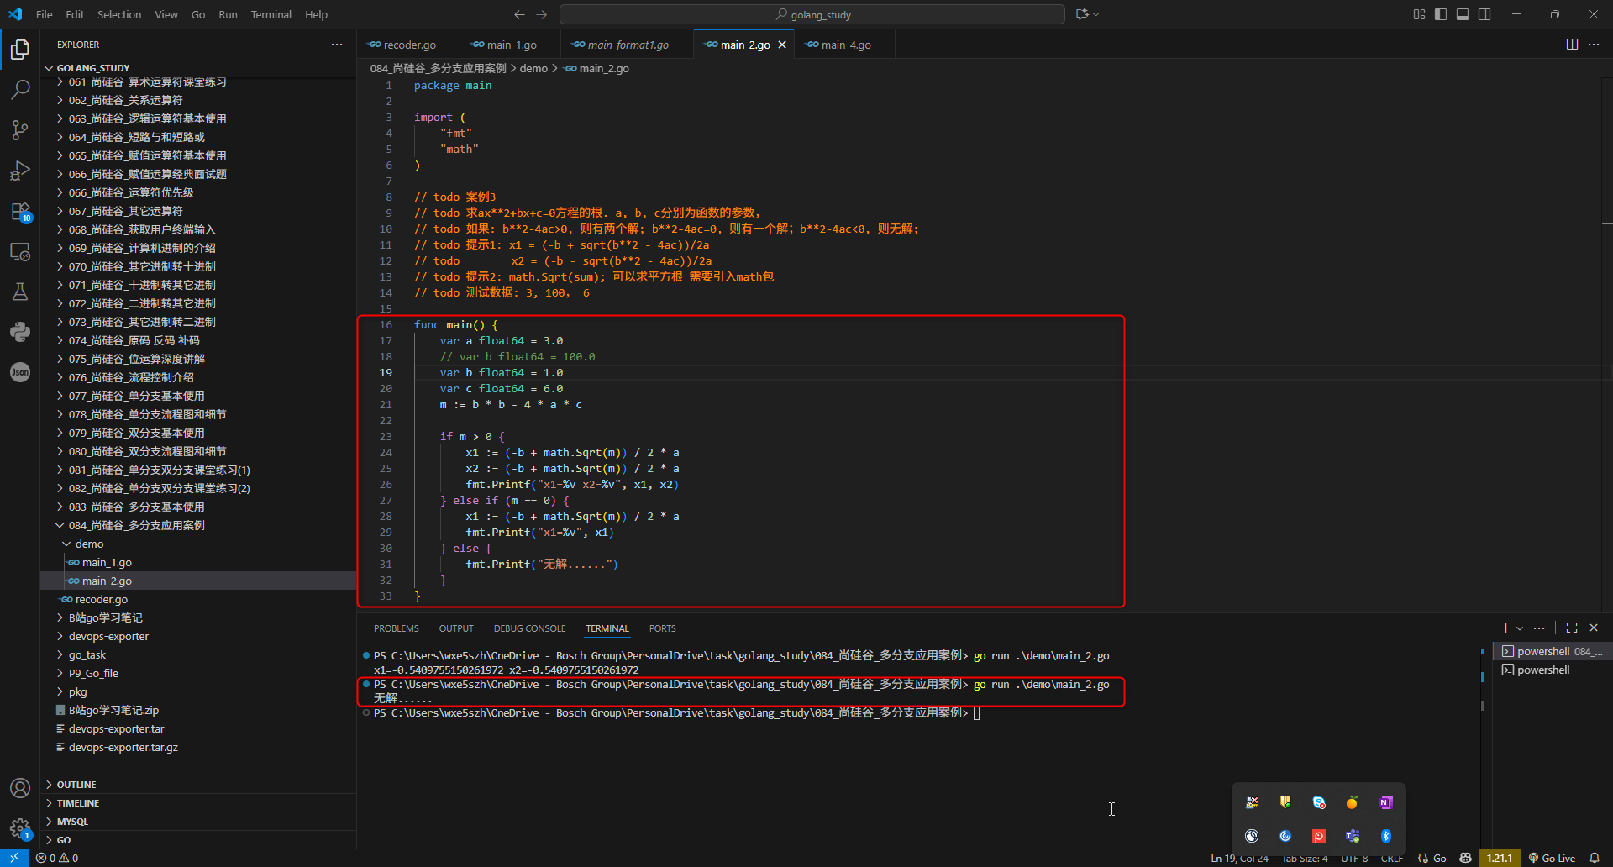Toggle the secondary side bar visibility
Screen dimensions: 1613x867
(x=1484, y=14)
